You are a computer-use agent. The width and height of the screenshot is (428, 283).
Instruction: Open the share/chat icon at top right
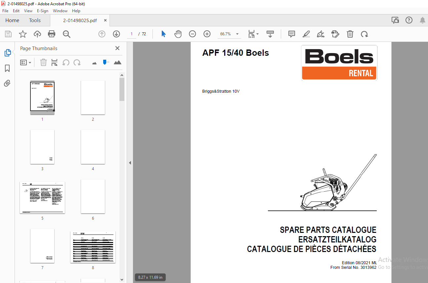point(395,20)
